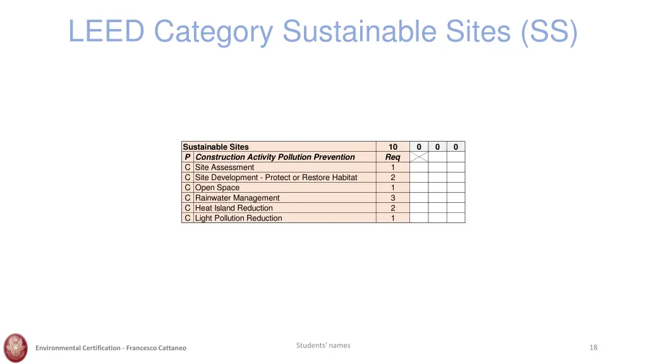The image size is (647, 364).
Task: Select the 'Rainwater Management' credit row
Action: [237, 198]
